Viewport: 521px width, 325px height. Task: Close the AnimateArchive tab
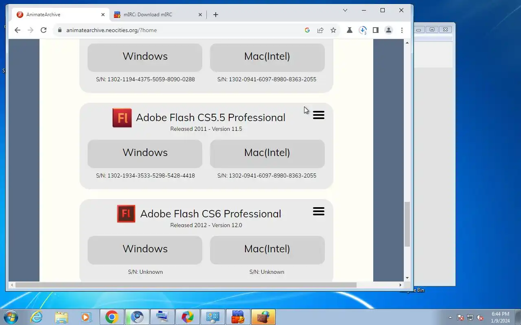(x=103, y=15)
